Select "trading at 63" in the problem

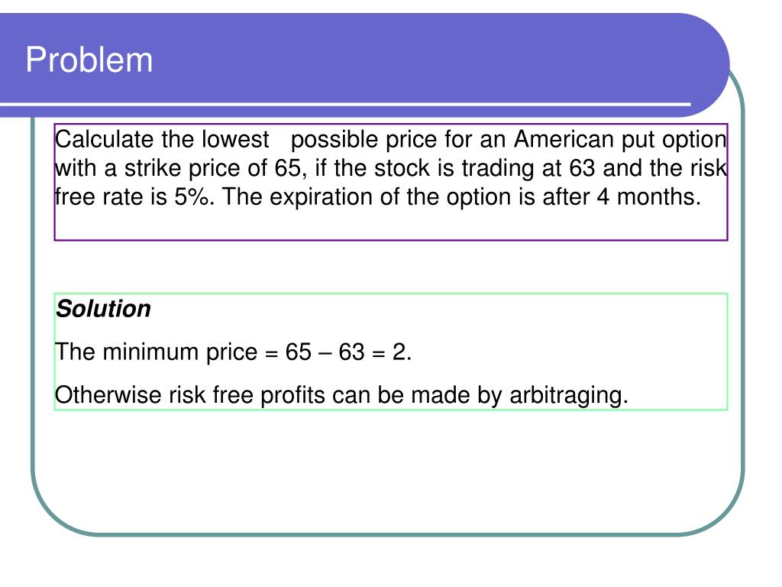[x=528, y=168]
